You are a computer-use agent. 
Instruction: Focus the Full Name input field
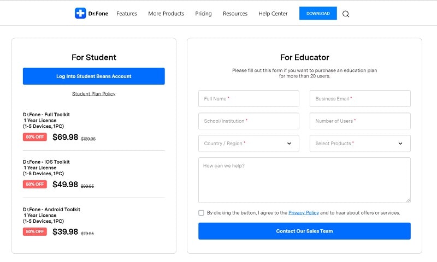tap(249, 99)
